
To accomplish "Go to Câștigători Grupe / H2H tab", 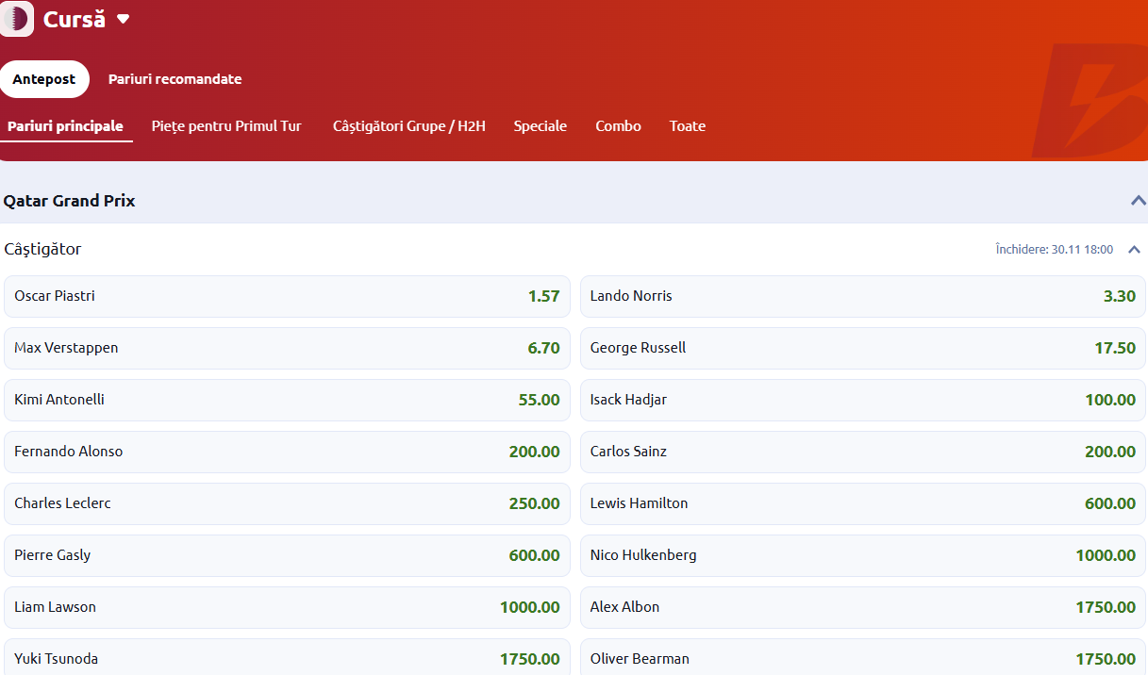I will tap(408, 126).
